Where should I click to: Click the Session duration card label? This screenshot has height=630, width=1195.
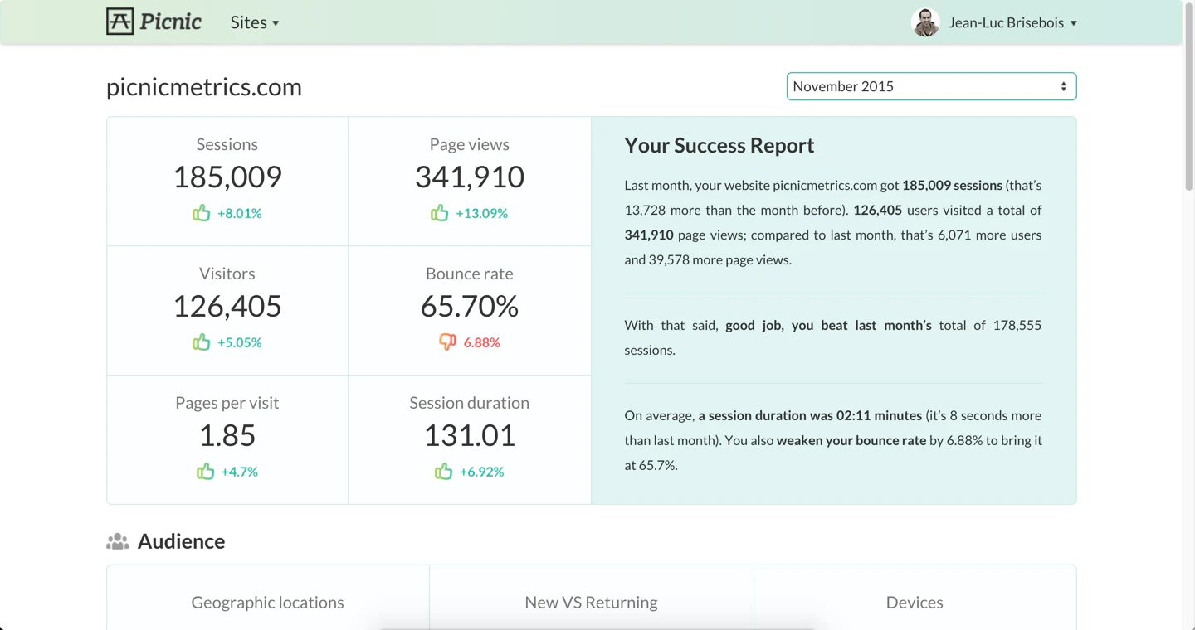pyautogui.click(x=470, y=403)
